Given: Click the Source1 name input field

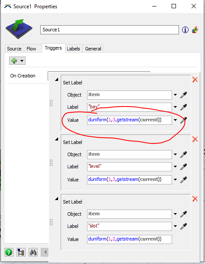Looking at the screenshot, I should pos(110,30).
